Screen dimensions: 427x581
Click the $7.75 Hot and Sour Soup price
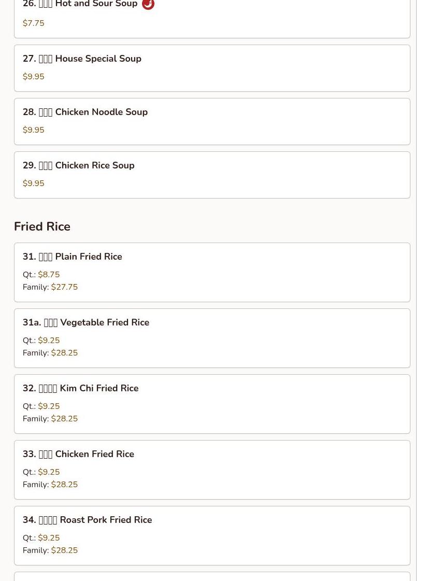34,23
